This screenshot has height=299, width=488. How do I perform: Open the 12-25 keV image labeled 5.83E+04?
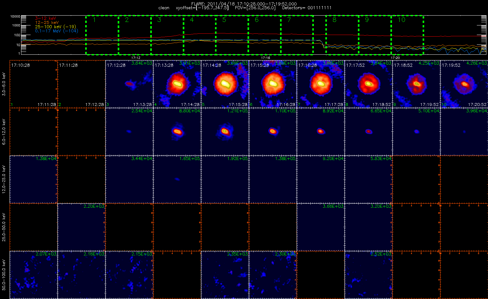pos(368,179)
